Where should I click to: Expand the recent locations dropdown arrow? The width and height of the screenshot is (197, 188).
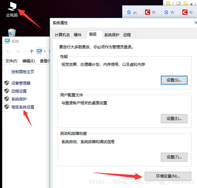pyautogui.click(x=25, y=51)
